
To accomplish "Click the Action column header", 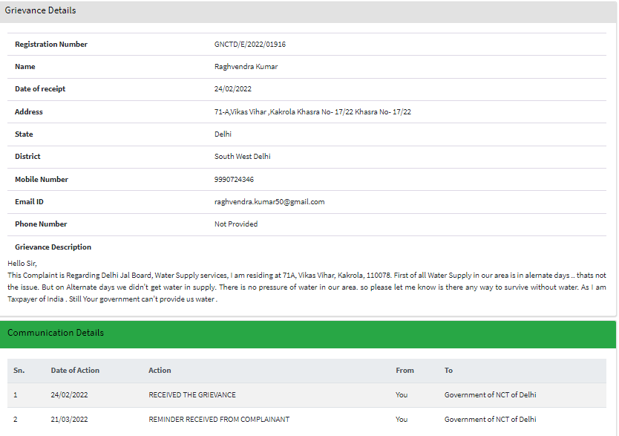I will coord(160,371).
